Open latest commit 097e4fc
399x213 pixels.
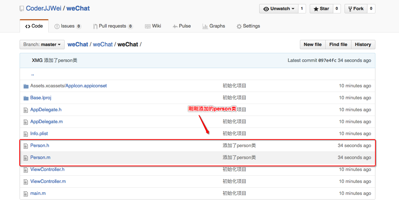pyautogui.click(x=327, y=60)
